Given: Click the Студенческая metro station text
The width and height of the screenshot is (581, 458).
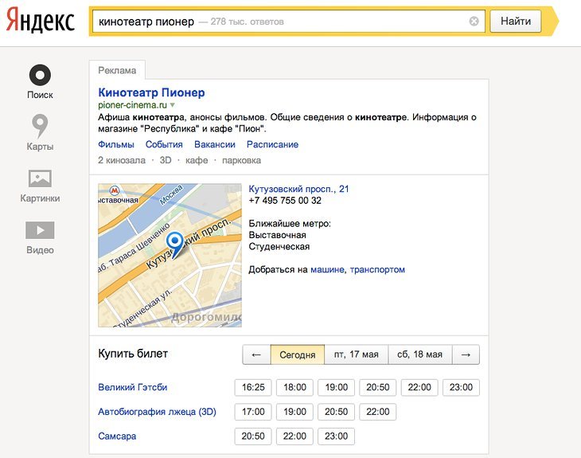Looking at the screenshot, I should (279, 247).
